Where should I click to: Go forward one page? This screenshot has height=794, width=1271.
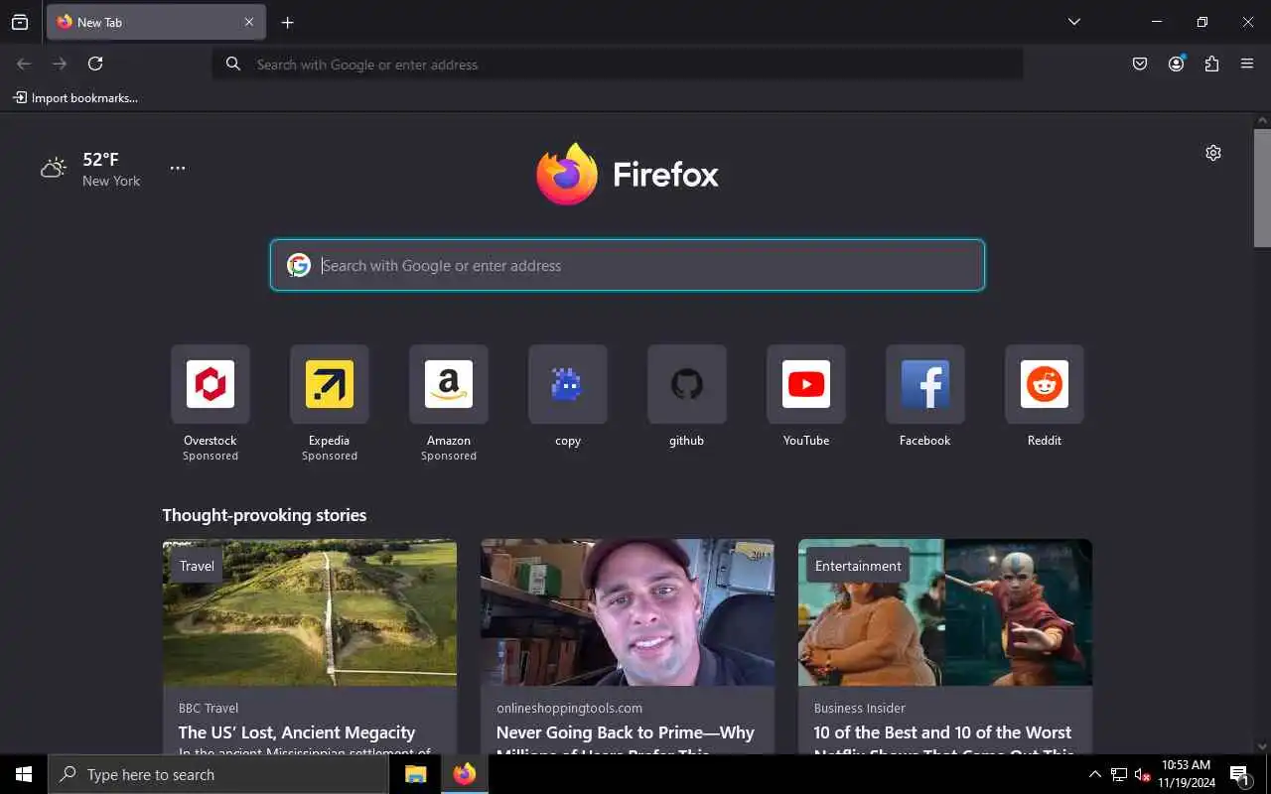[x=60, y=64]
